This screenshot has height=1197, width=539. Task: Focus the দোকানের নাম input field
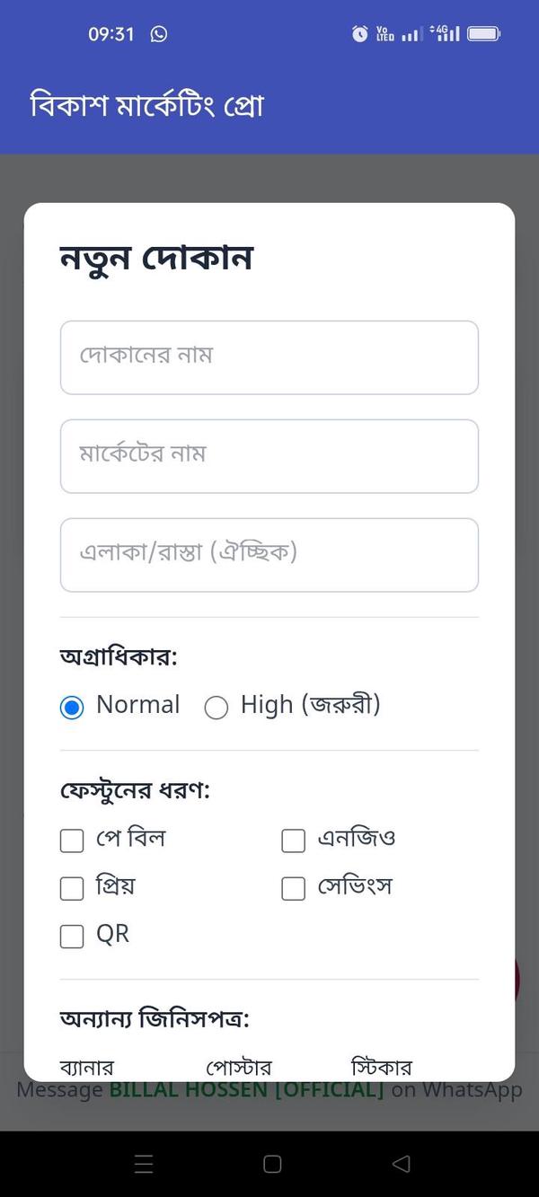[x=269, y=357]
